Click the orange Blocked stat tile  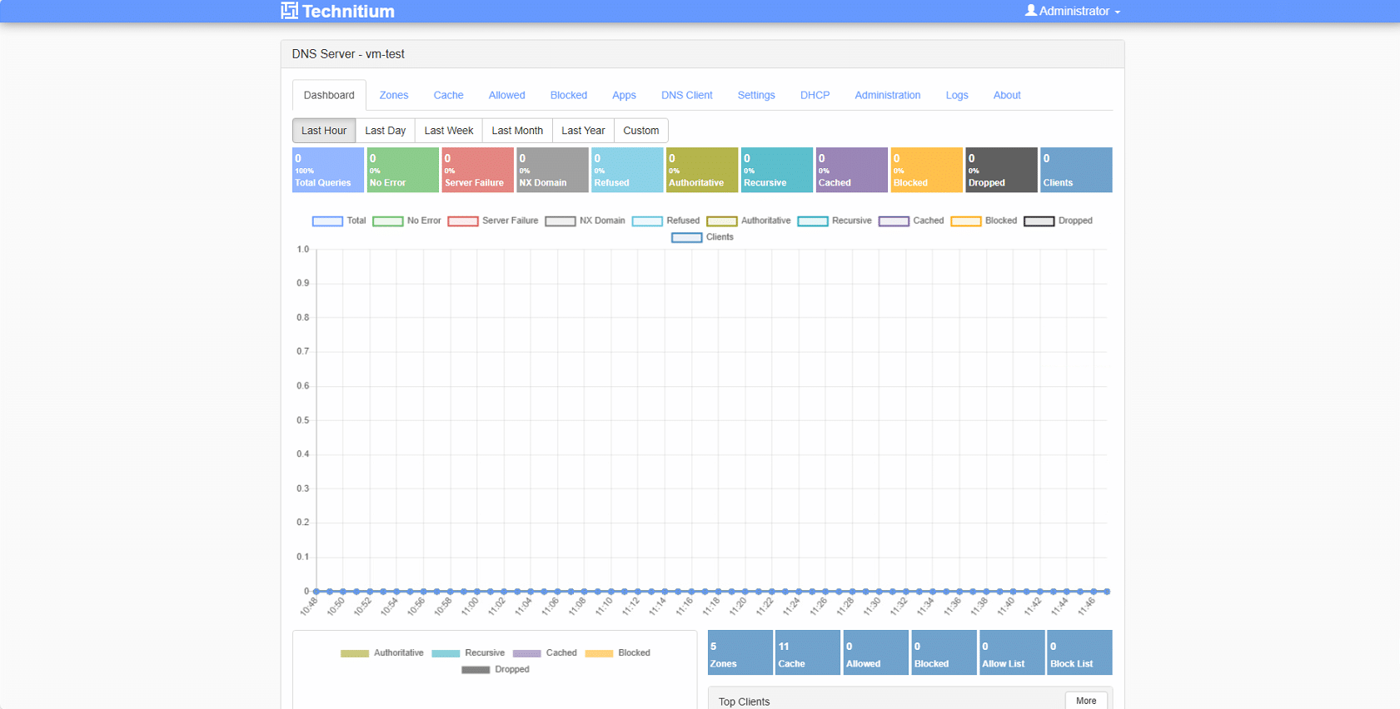coord(926,170)
